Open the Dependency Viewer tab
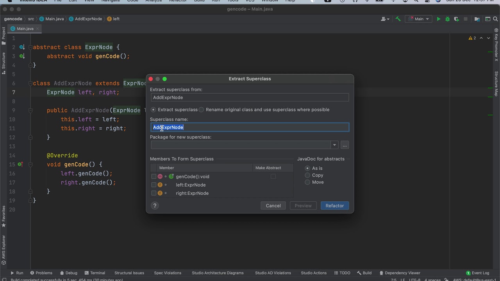The height and width of the screenshot is (281, 500). (399, 273)
